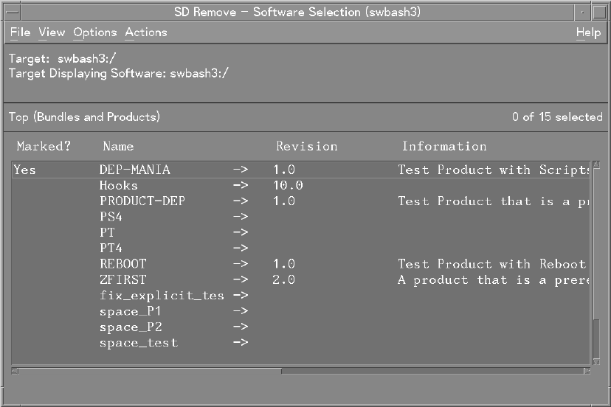Viewport: 611px width, 407px height.
Task: Open the Options menu
Action: [x=94, y=32]
